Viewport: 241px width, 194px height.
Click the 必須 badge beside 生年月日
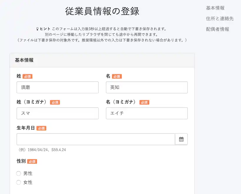(41, 128)
